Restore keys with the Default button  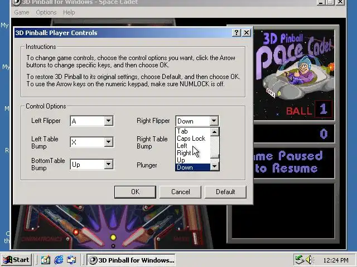coord(225,192)
